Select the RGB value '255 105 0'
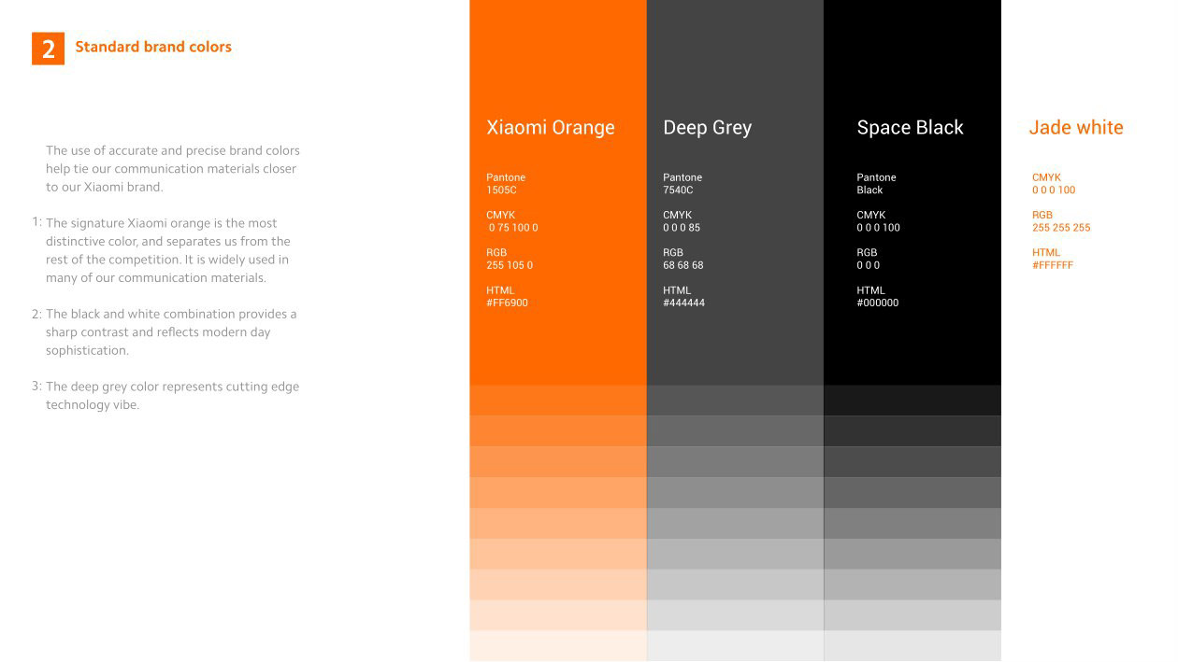This screenshot has width=1178, height=662. coord(510,265)
